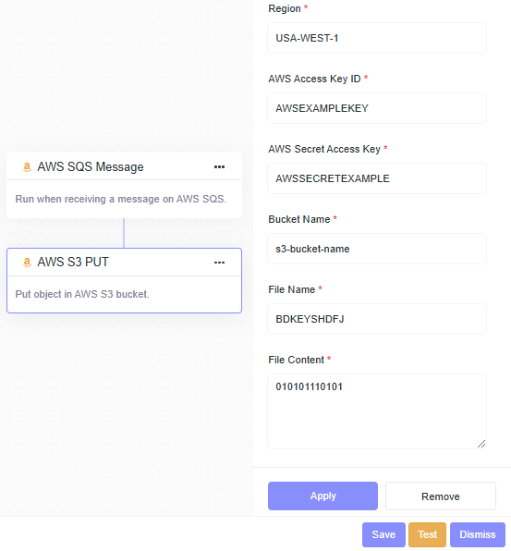Click the Amazon icon on AWS S3 PUT node
511x551 pixels.
(x=27, y=263)
